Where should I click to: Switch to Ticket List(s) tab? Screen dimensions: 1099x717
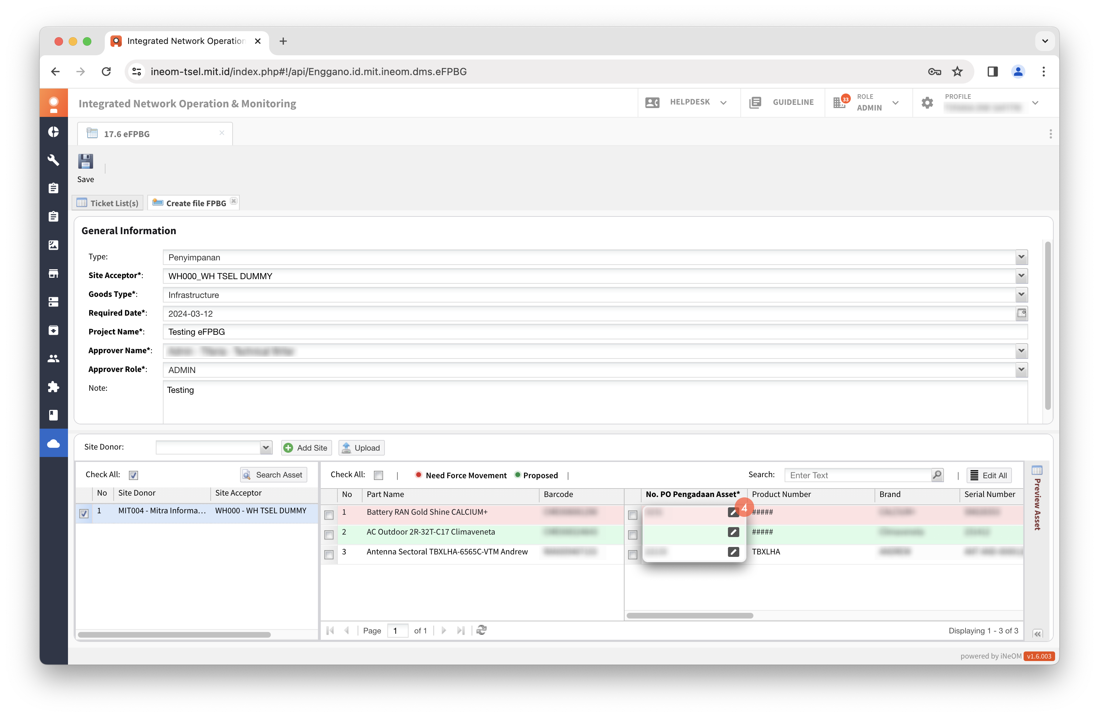pyautogui.click(x=108, y=203)
